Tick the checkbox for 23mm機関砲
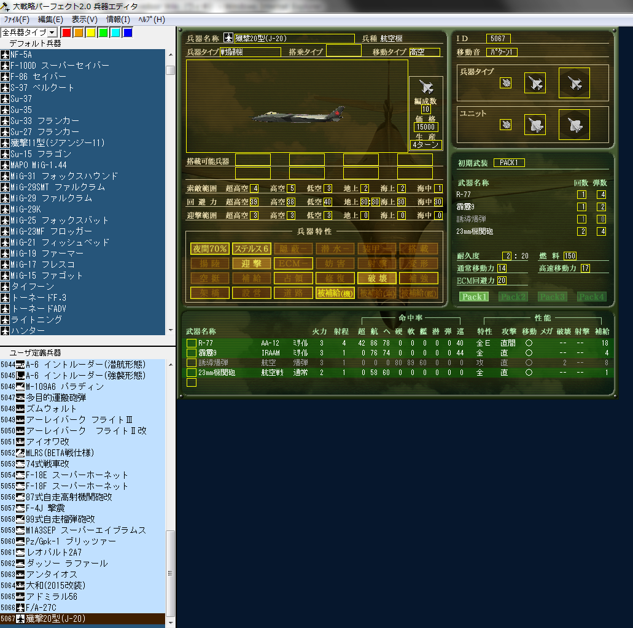Viewport: 633px width, 628px height. click(x=192, y=373)
